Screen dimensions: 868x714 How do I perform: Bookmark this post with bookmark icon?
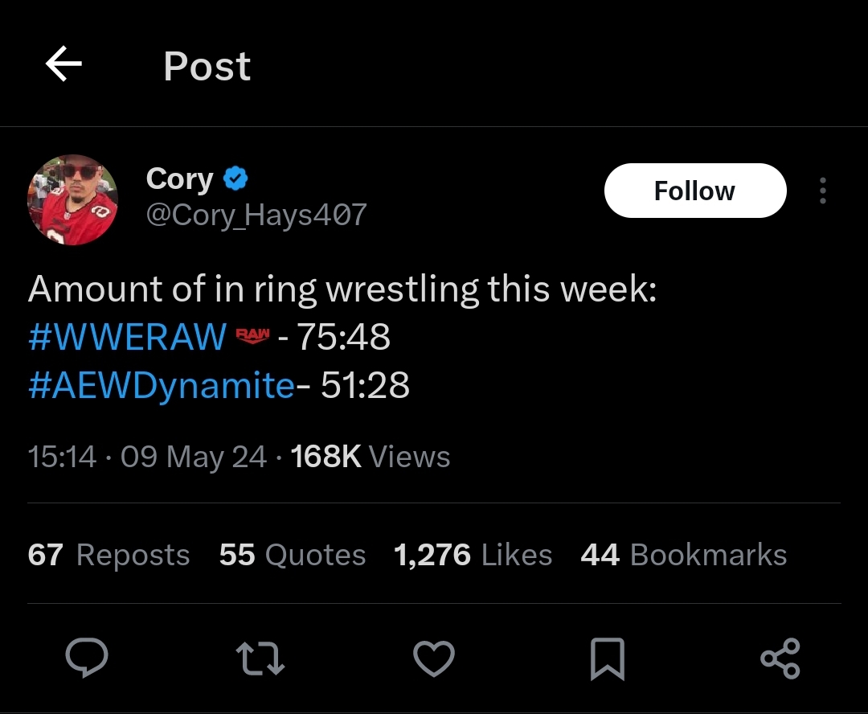[607, 659]
